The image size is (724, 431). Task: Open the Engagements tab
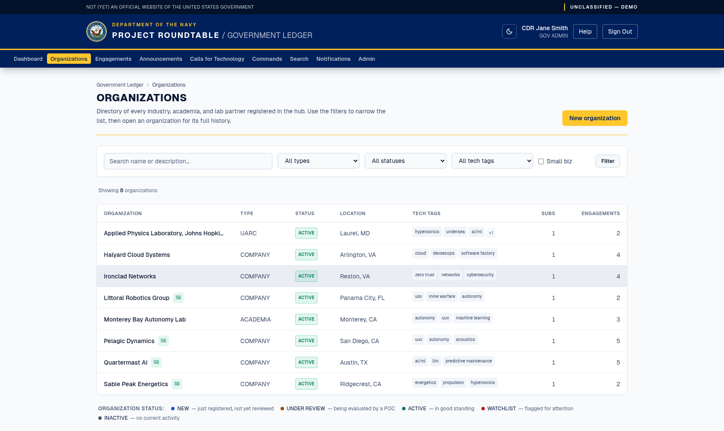click(x=113, y=59)
